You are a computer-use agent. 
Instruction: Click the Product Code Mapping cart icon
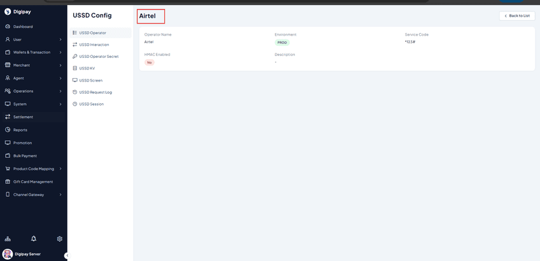point(8,169)
